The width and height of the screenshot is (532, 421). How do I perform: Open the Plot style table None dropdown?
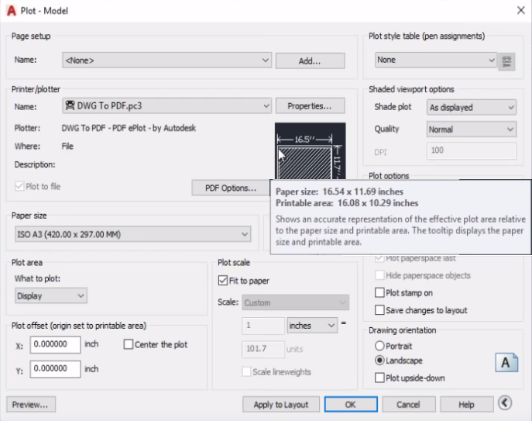click(x=436, y=60)
